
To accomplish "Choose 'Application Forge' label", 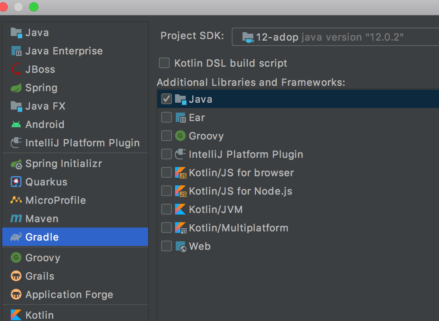I will coord(69,295).
